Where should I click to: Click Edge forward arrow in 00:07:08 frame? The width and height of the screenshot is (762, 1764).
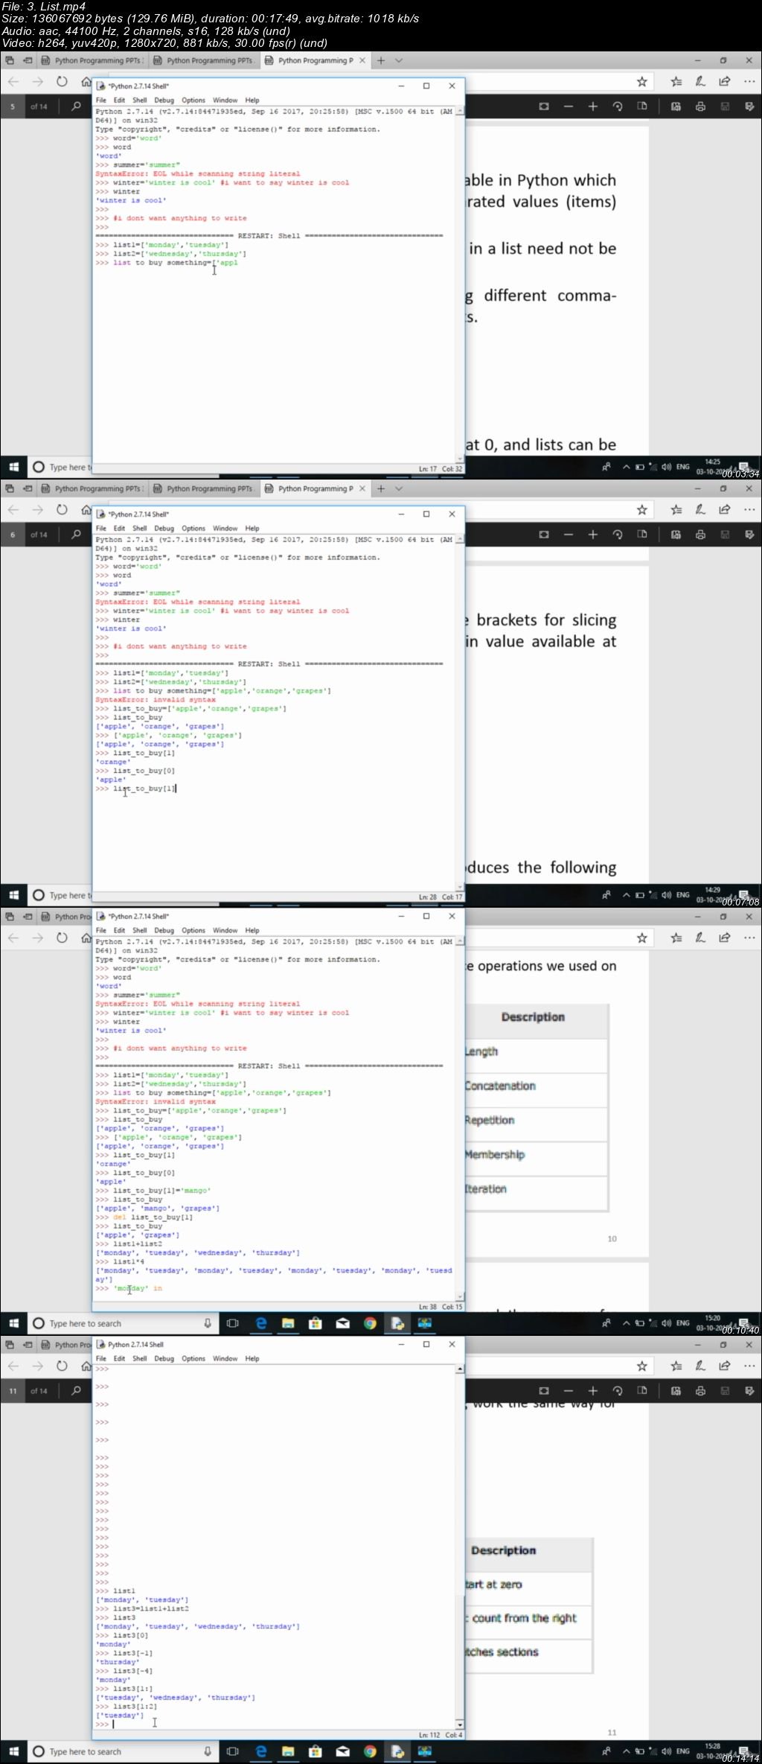[38, 510]
